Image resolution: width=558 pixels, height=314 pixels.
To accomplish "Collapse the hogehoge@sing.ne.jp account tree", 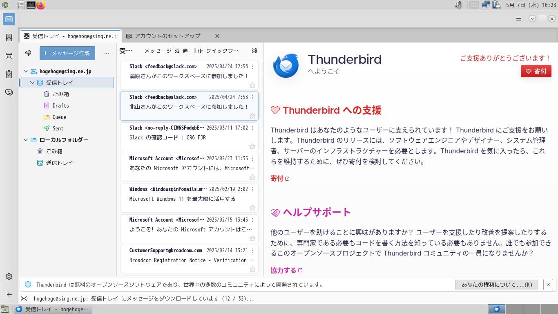I will point(26,71).
